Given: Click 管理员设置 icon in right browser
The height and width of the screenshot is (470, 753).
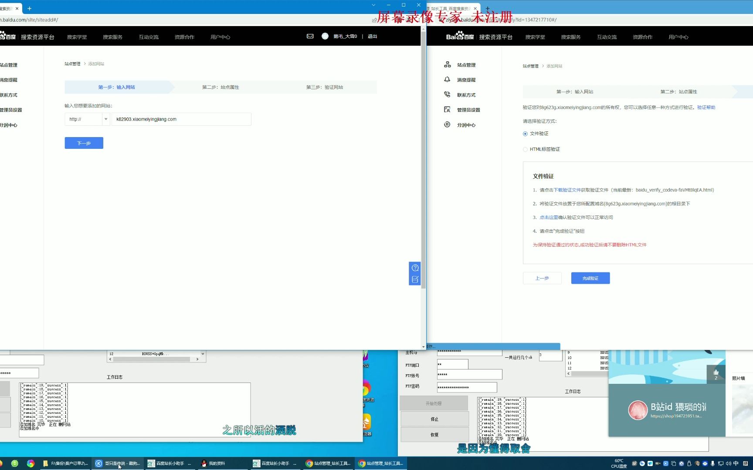Looking at the screenshot, I should coord(447,110).
